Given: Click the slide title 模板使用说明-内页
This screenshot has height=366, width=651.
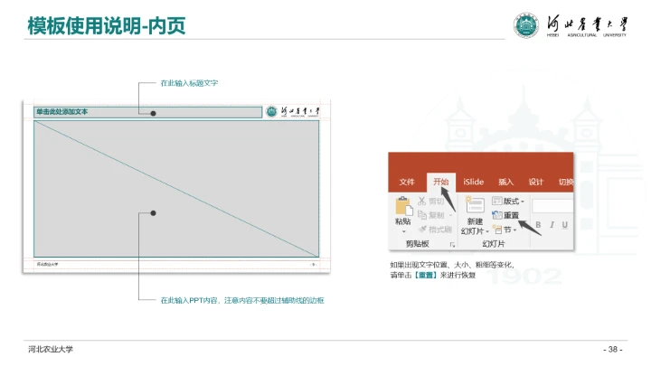Looking at the screenshot, I should pos(107,25).
